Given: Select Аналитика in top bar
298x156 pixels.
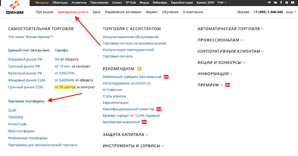Looking at the screenshot, I should tap(79, 3).
